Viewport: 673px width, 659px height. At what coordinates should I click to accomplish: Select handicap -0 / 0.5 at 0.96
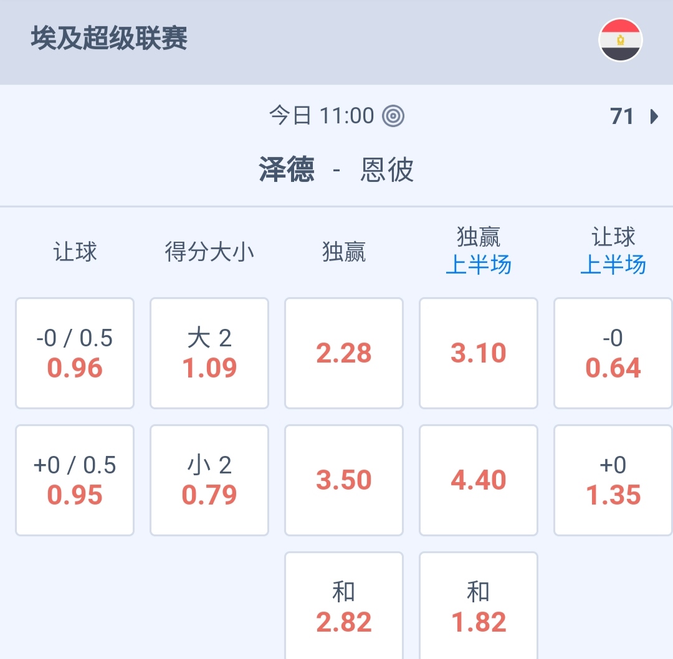click(75, 353)
